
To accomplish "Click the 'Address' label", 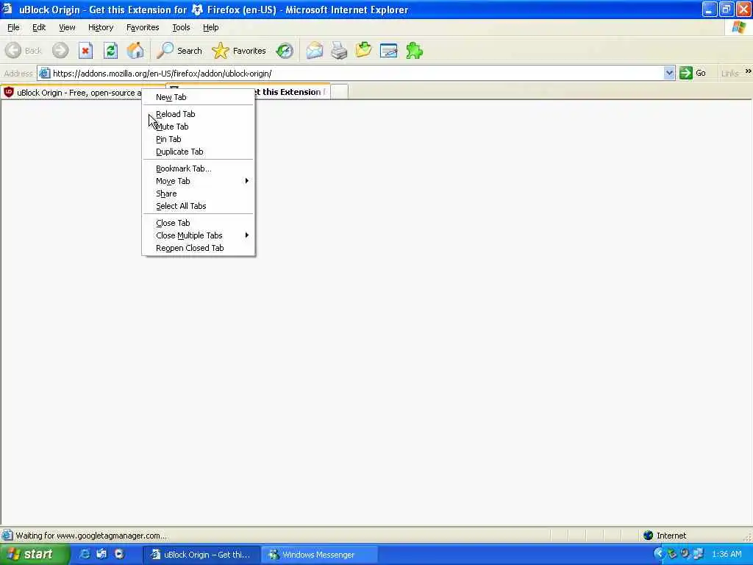I will pos(18,74).
